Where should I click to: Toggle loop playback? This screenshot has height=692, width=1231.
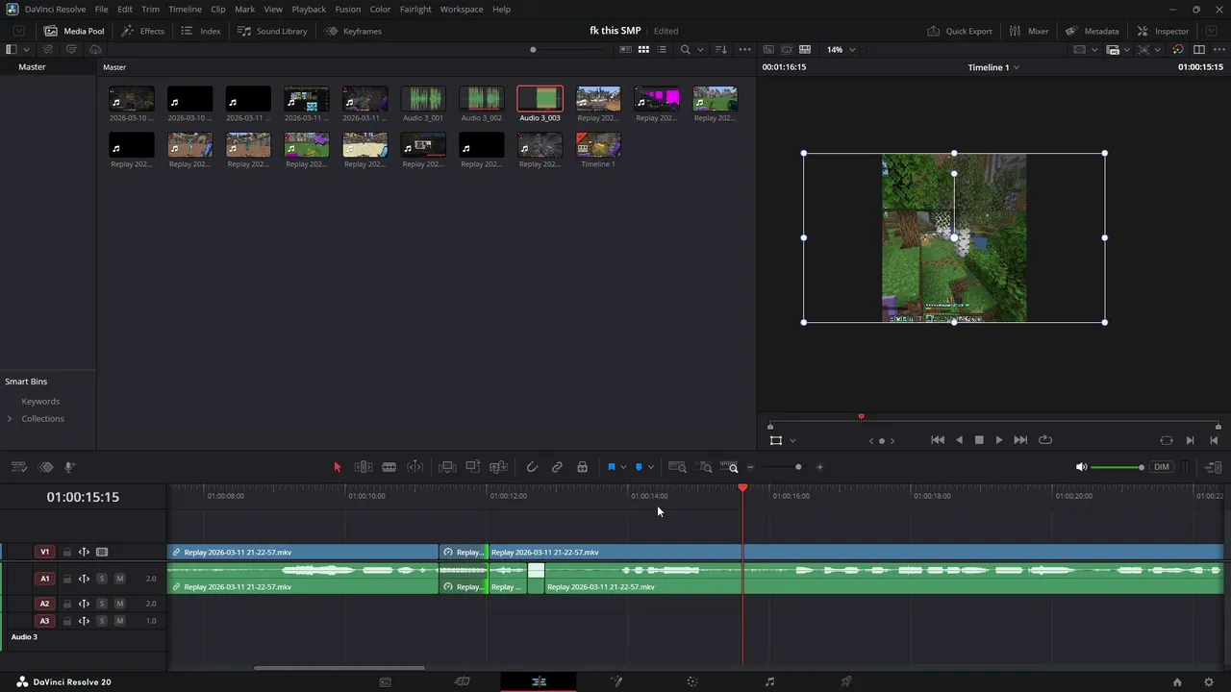coord(1045,440)
